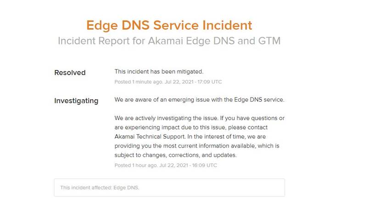367x212 pixels.
Task: Click the Investigating status label
Action: tap(76, 101)
